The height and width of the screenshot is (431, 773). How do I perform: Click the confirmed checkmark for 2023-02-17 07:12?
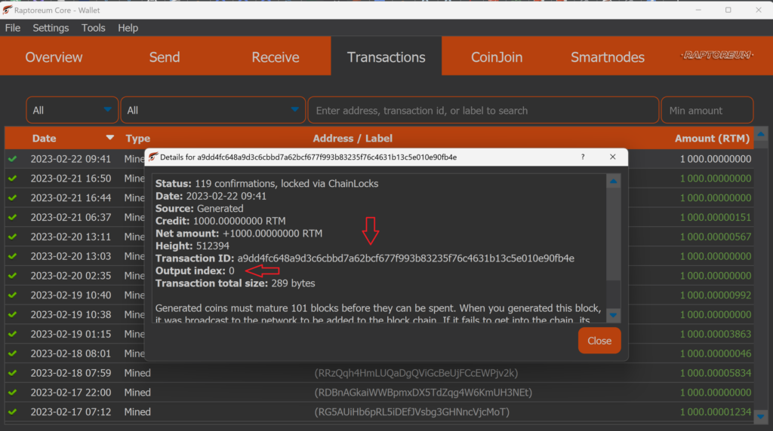click(x=12, y=412)
